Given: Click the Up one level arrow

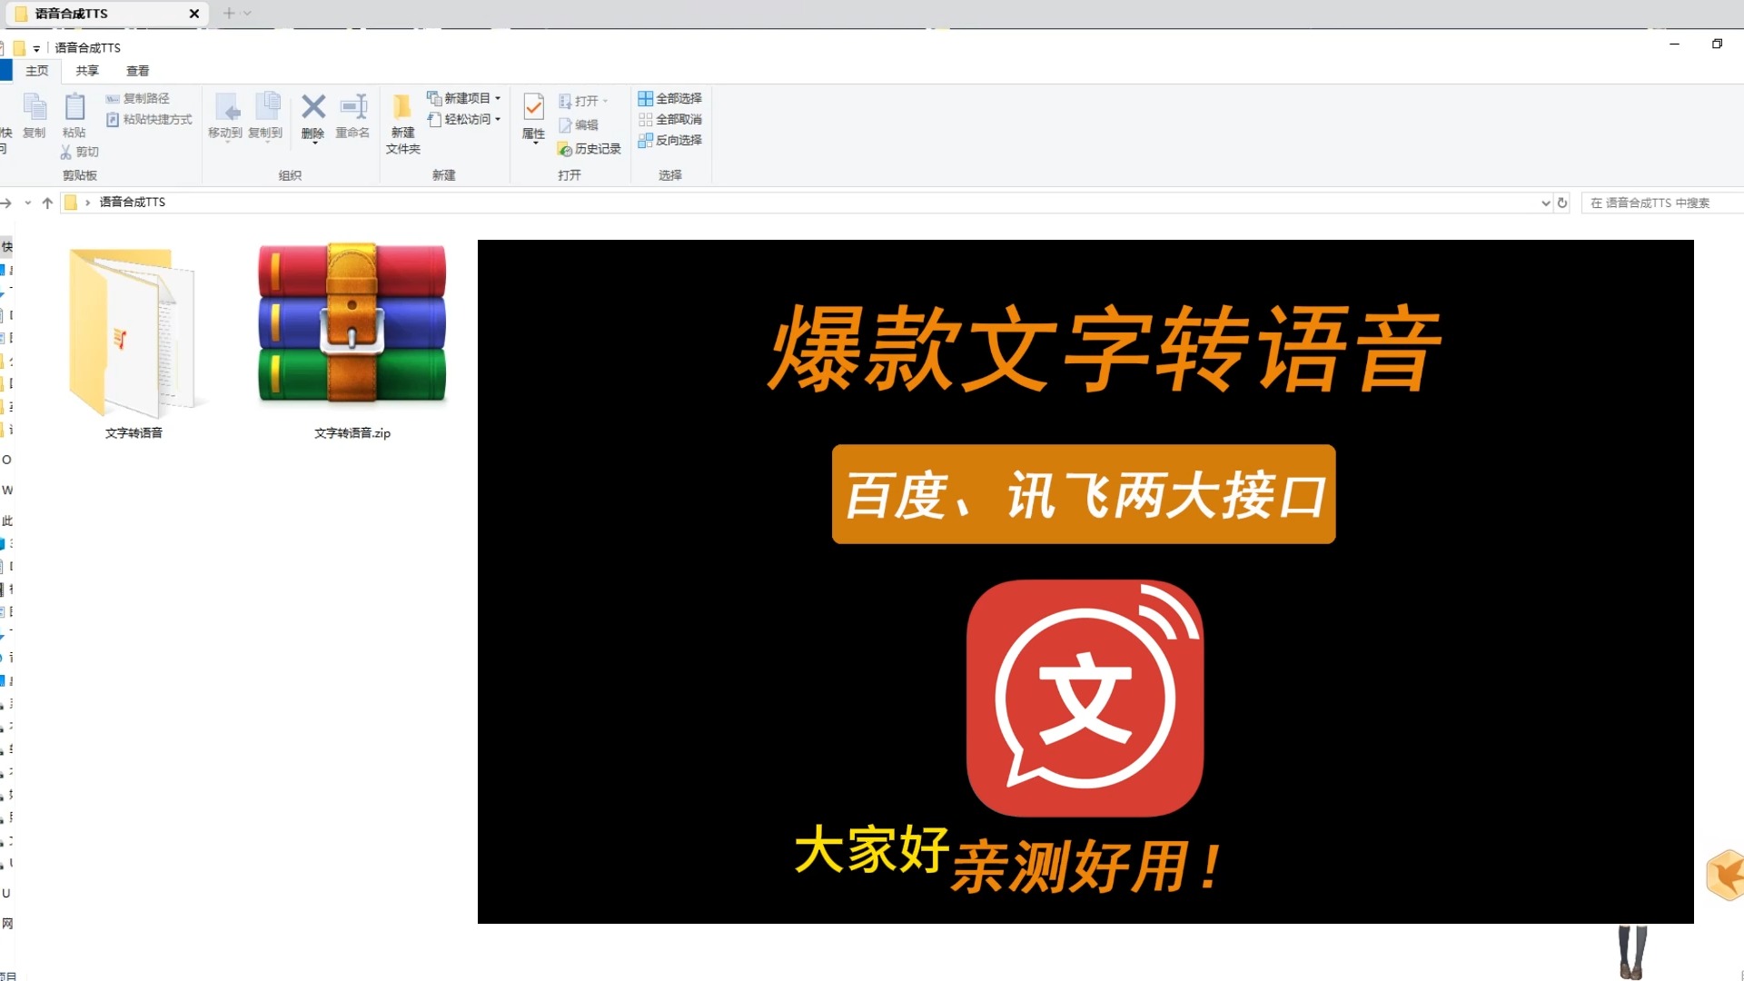Looking at the screenshot, I should click(x=47, y=203).
